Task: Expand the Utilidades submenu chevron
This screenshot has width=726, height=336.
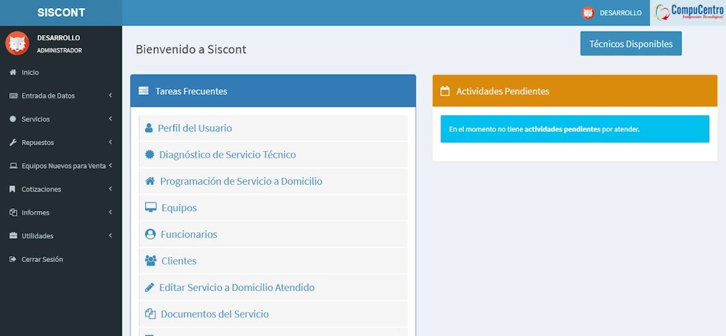Action: 111,236
